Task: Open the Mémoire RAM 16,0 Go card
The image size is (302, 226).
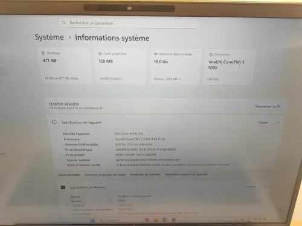Action: [x=176, y=67]
